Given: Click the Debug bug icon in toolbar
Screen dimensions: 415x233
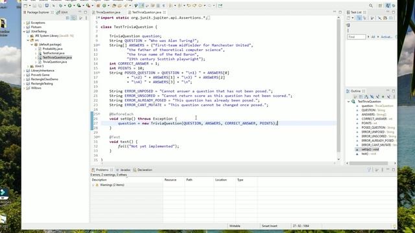Looking at the screenshot, I should pyautogui.click(x=60, y=5).
